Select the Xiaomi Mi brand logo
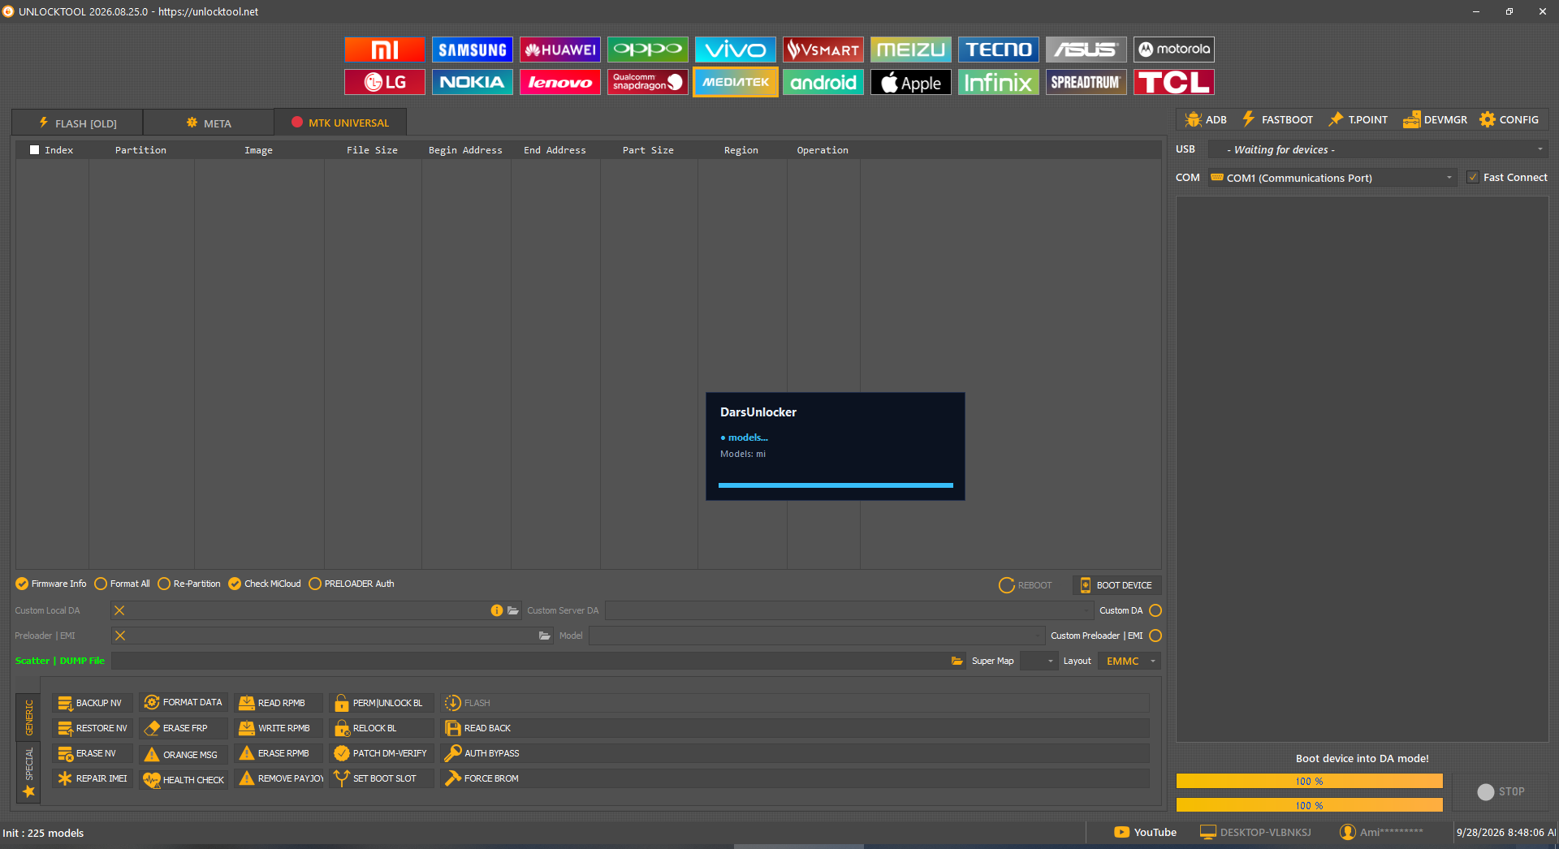The image size is (1559, 849). (x=385, y=50)
